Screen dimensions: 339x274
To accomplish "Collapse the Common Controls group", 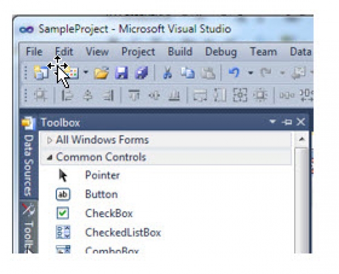I will tap(50, 158).
